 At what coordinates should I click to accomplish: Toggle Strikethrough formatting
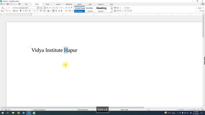point(30,11)
